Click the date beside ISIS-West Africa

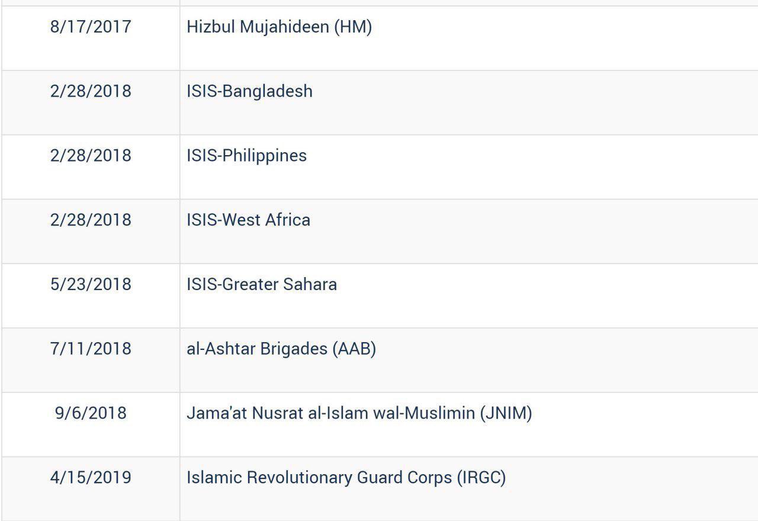tap(91, 220)
